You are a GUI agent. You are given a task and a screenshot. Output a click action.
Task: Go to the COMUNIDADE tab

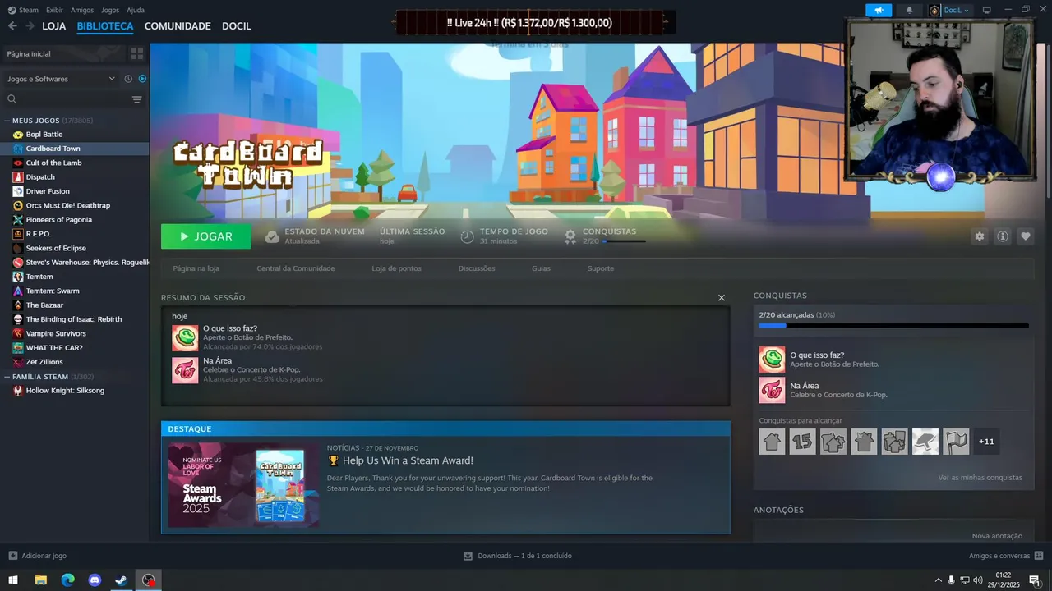[x=178, y=26]
